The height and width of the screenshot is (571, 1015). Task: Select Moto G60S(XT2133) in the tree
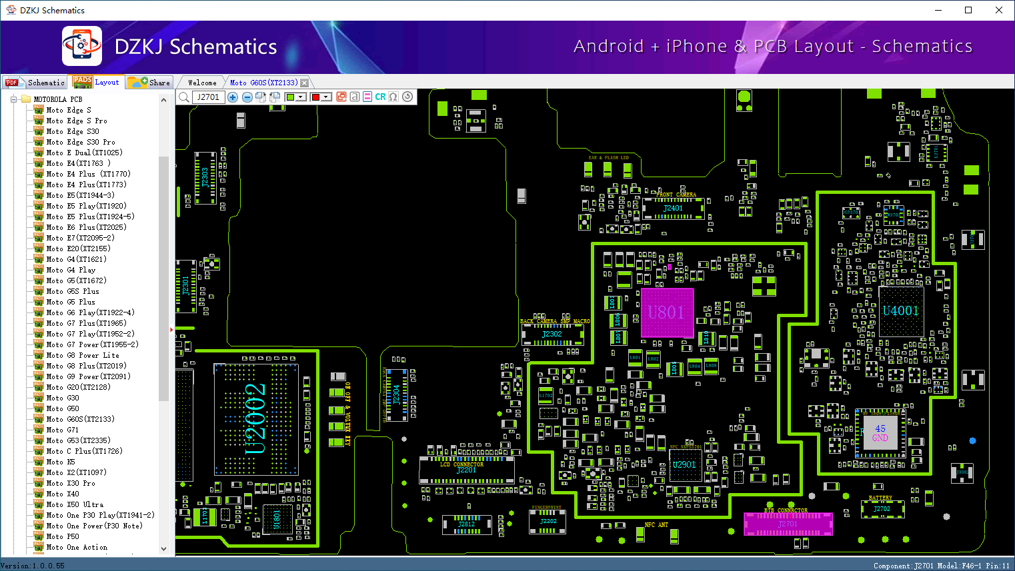tap(80, 419)
